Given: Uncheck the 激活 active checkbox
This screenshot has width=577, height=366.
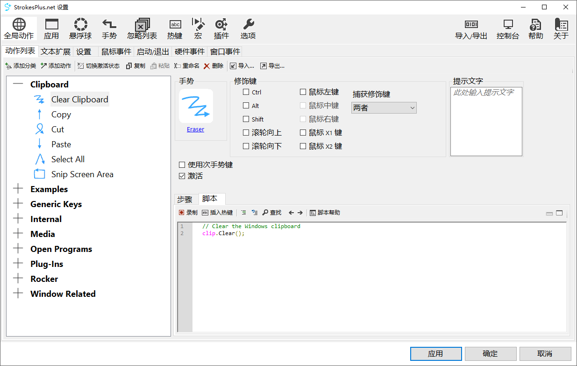Looking at the screenshot, I should pyautogui.click(x=182, y=176).
